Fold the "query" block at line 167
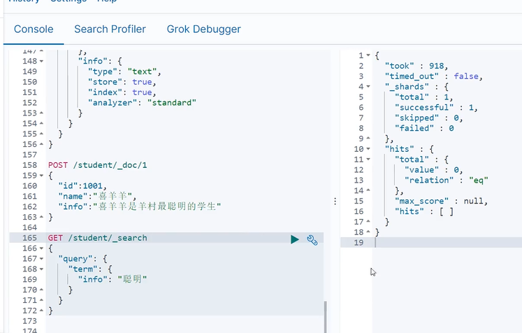 tap(42, 259)
